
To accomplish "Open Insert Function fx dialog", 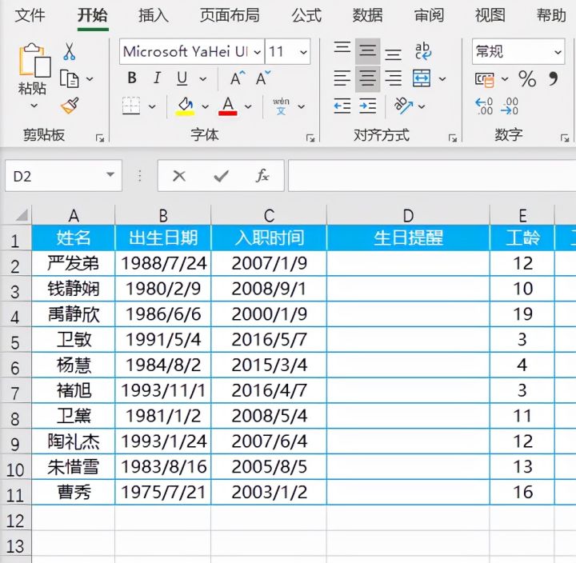I will (262, 176).
